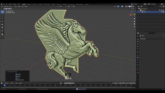Select the Move tool
This screenshot has width=165, height=93.
click(2, 18)
